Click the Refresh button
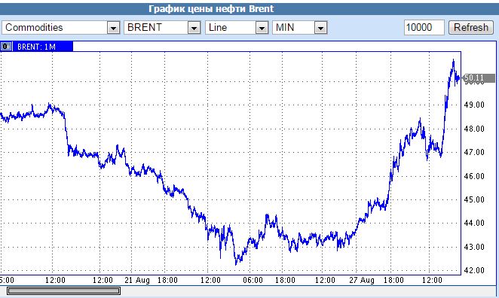The width and height of the screenshot is (499, 298). click(471, 28)
